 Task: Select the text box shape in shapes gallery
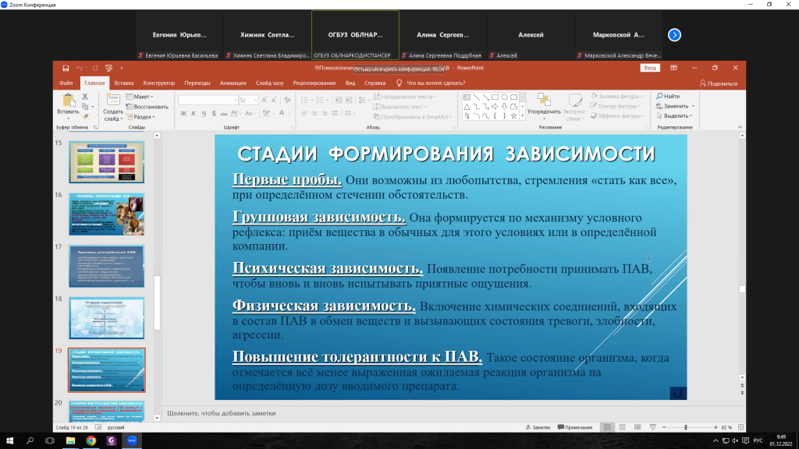(467, 97)
